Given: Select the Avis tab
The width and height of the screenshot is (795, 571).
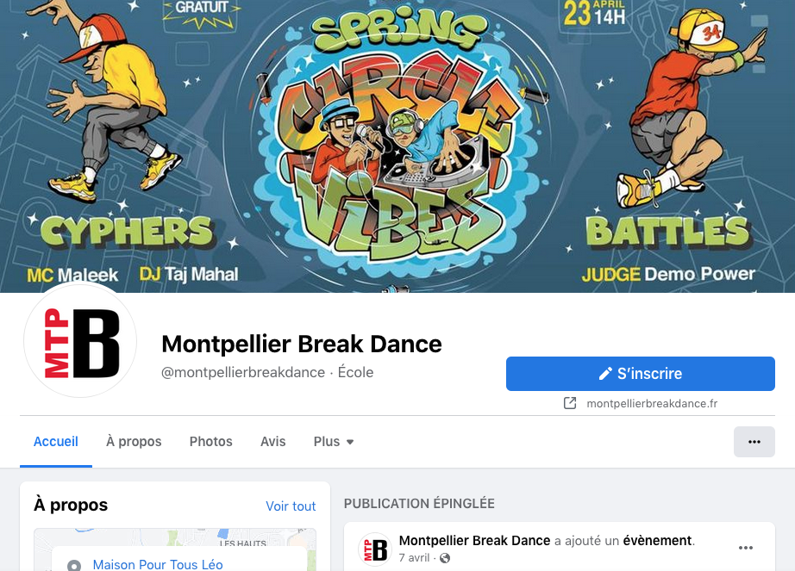Looking at the screenshot, I should click(x=272, y=442).
